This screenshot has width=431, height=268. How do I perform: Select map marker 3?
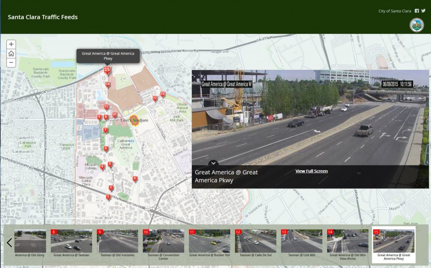[135, 179]
